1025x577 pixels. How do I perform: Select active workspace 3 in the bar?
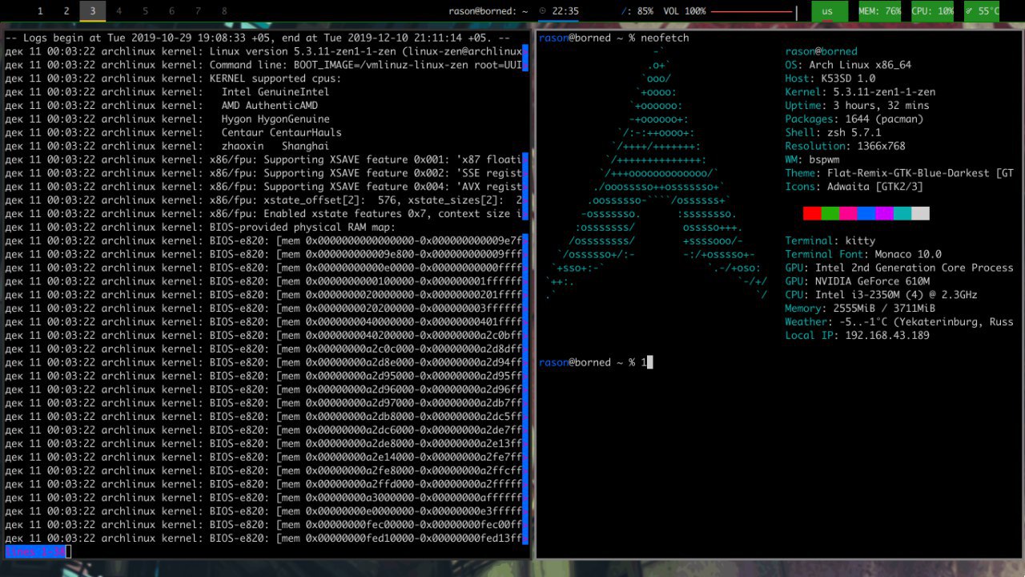(x=93, y=11)
